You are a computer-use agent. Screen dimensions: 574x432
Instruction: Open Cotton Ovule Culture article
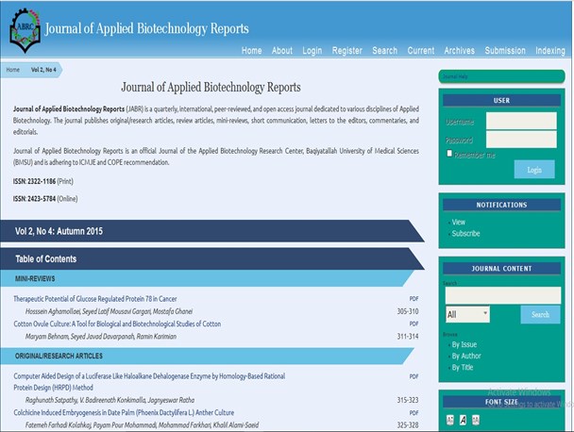point(117,324)
